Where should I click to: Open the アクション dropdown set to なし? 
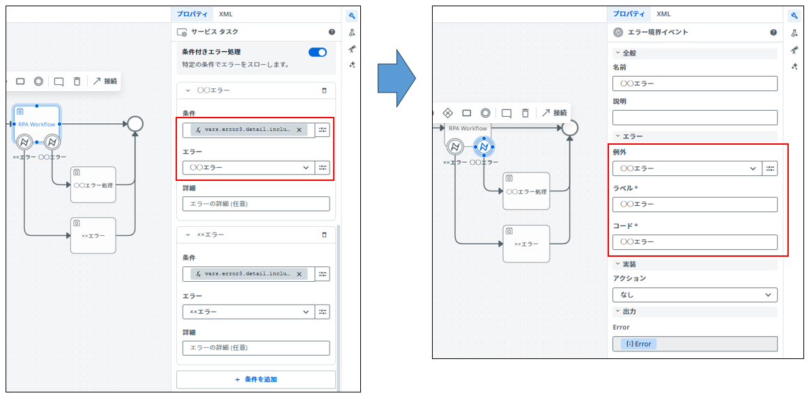pyautogui.click(x=694, y=295)
